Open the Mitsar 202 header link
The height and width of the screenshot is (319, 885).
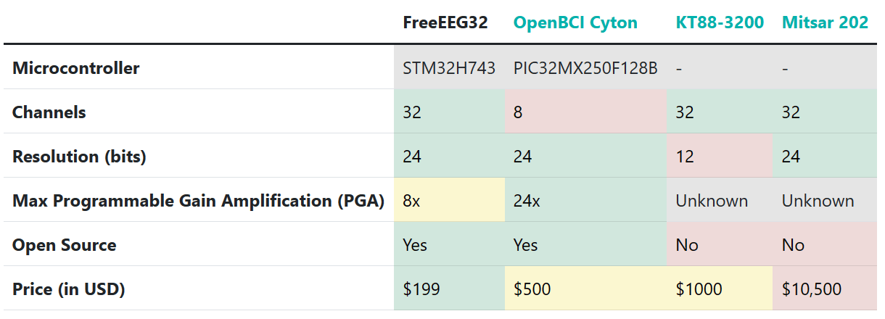coord(825,22)
